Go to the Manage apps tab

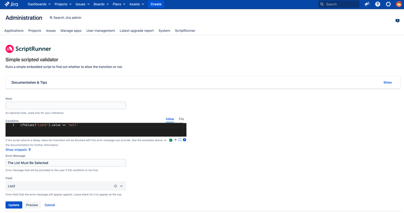[x=71, y=31]
